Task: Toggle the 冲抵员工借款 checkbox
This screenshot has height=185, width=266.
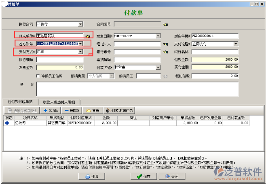Action: tap(38, 76)
